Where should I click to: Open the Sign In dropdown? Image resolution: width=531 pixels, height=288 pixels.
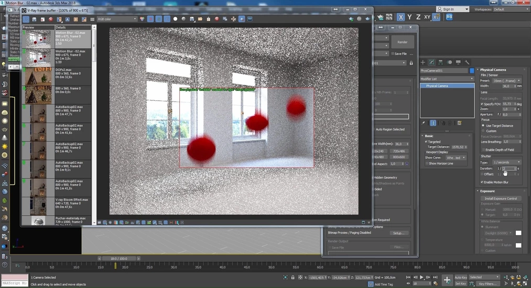pyautogui.click(x=452, y=9)
